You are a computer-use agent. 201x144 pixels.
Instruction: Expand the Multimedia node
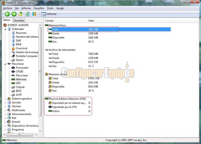click(5, 110)
